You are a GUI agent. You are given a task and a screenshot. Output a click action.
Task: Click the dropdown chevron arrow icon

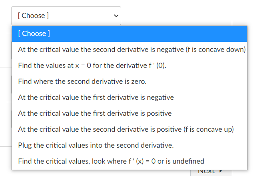tap(116, 16)
